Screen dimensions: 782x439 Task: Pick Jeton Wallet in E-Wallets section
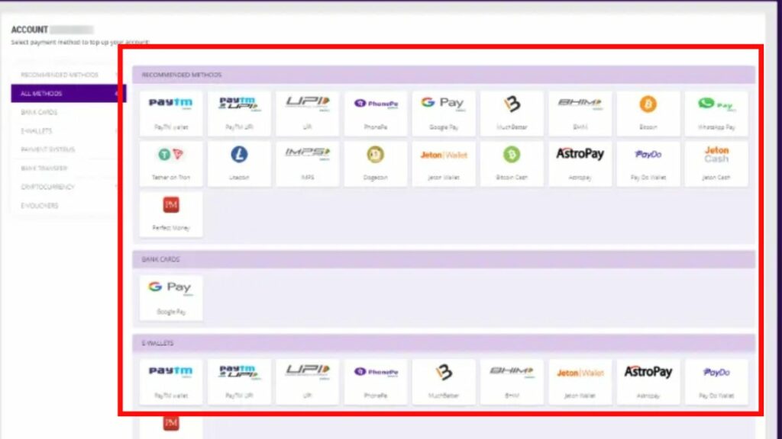pyautogui.click(x=580, y=382)
